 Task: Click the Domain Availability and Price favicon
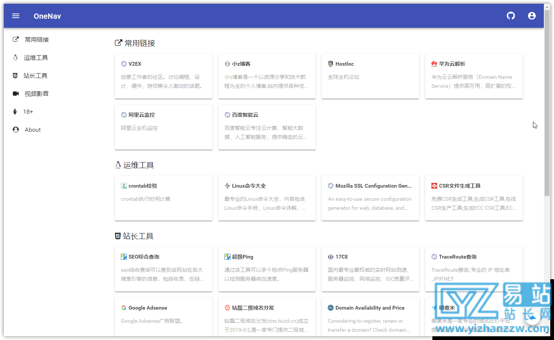(x=331, y=308)
